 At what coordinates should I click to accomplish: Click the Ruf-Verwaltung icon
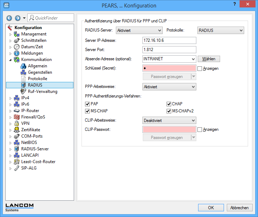coord(23,91)
